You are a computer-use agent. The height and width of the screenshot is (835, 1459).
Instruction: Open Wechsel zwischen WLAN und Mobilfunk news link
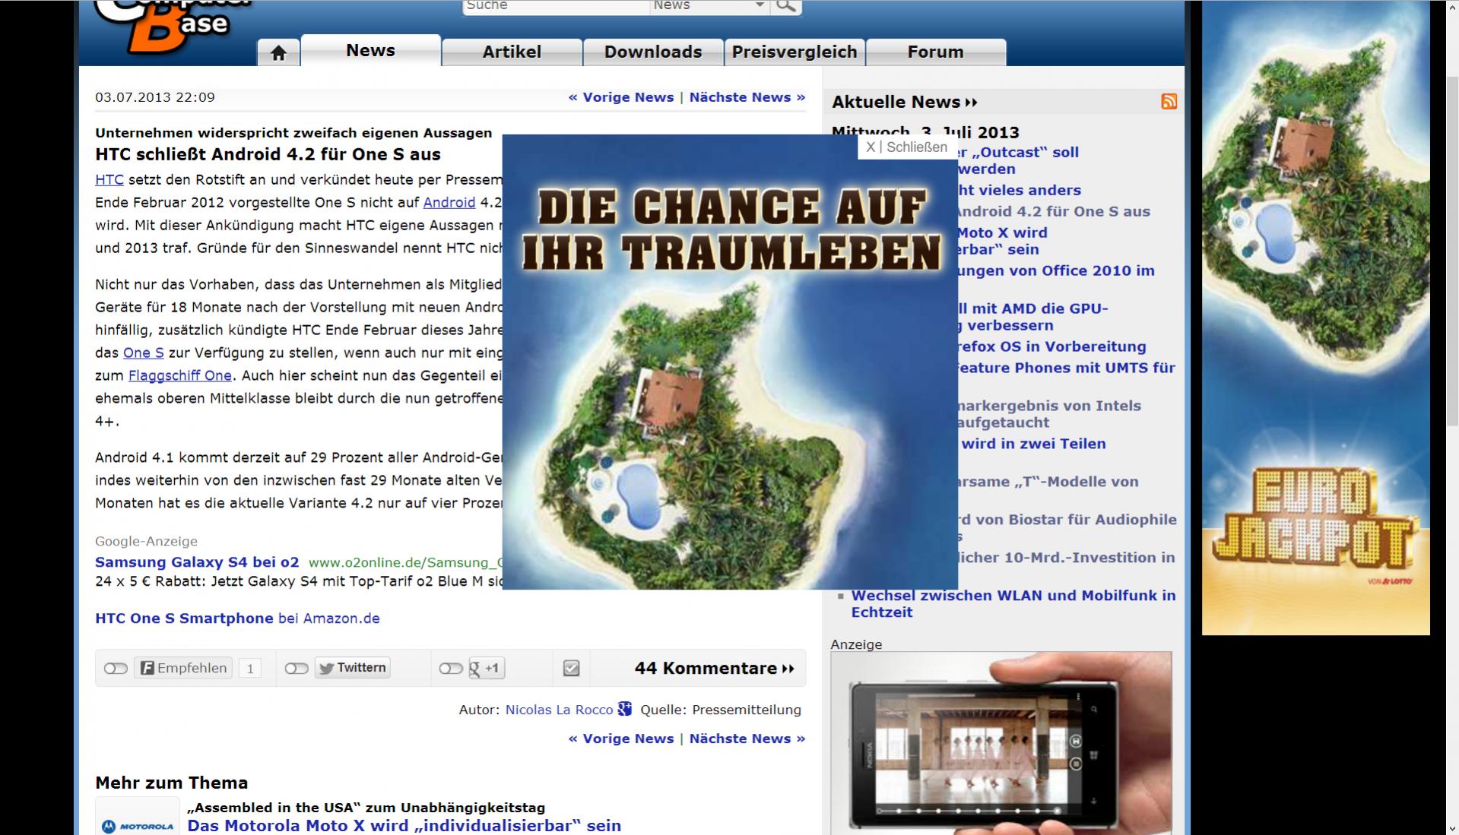[1013, 604]
